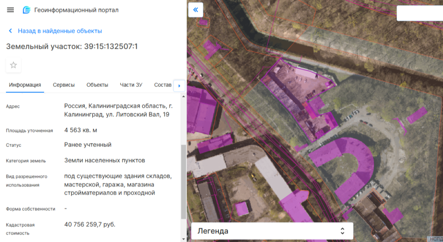Go back via Назад в найденные объекты
The height and width of the screenshot is (242, 443).
(x=60, y=31)
